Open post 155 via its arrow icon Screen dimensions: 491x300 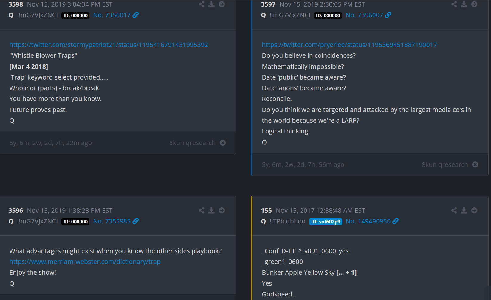click(474, 210)
